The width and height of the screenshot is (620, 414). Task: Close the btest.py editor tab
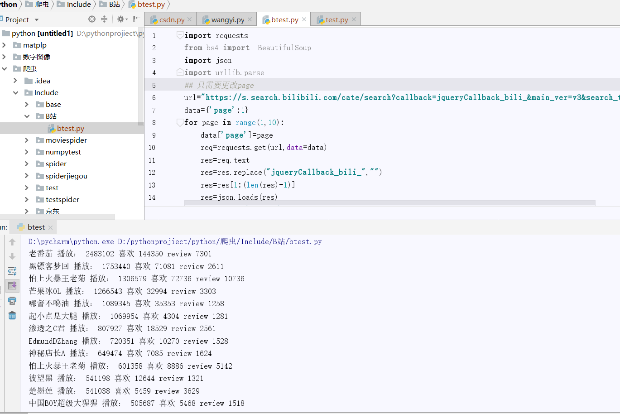[304, 19]
